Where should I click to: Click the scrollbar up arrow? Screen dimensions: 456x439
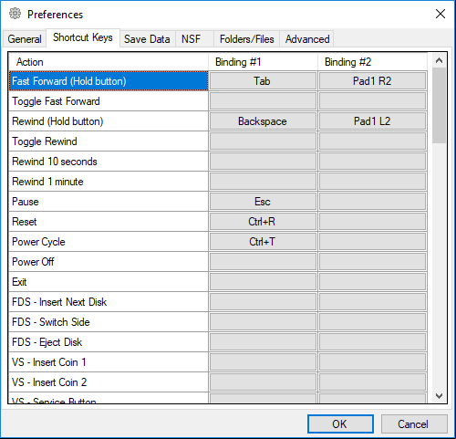click(439, 60)
